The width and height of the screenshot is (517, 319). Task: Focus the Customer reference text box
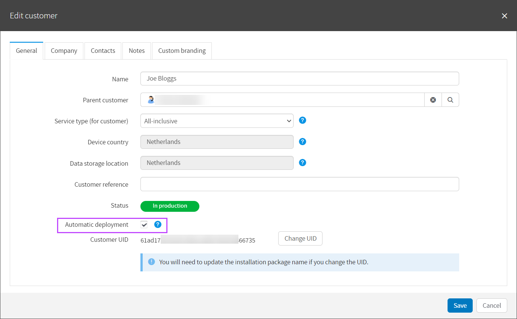tap(299, 184)
